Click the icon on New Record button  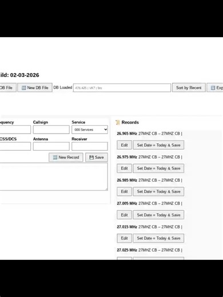pos(55,157)
